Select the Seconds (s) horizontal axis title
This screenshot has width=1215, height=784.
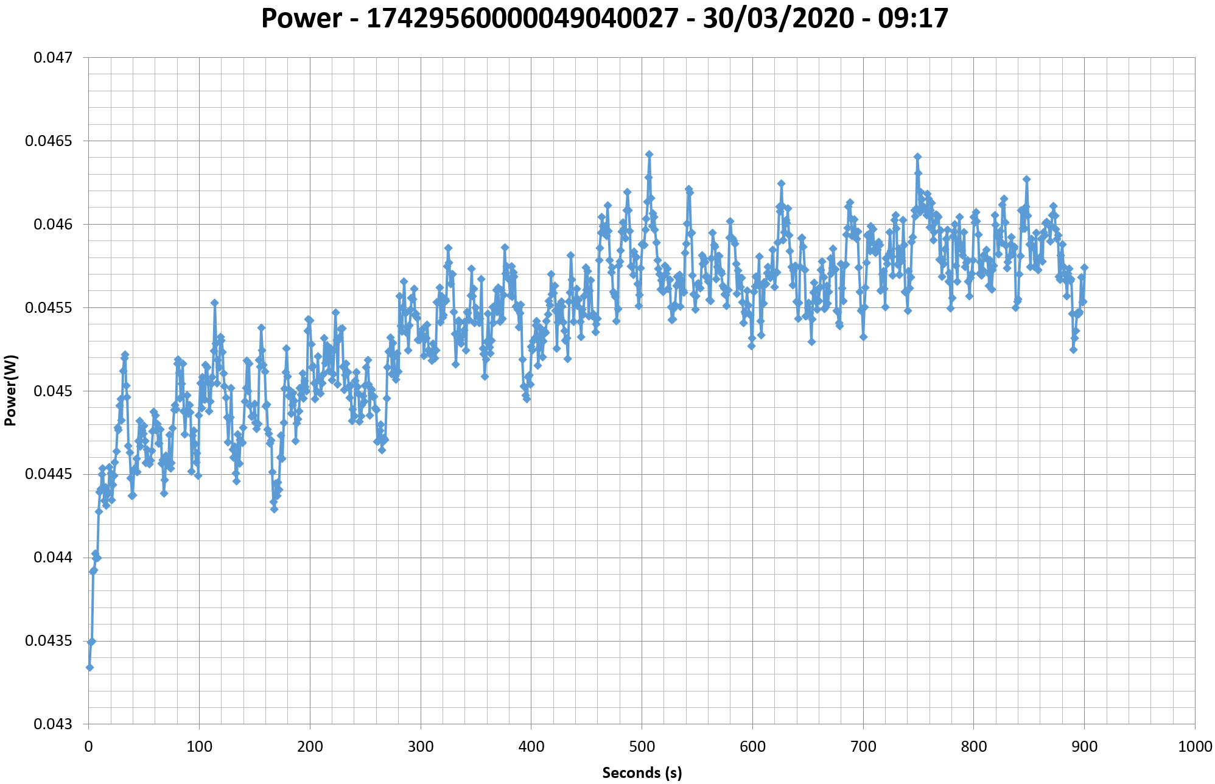pos(642,773)
